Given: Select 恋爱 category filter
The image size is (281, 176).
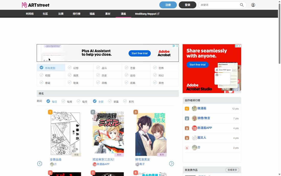Looking at the screenshot, I should (136, 68).
